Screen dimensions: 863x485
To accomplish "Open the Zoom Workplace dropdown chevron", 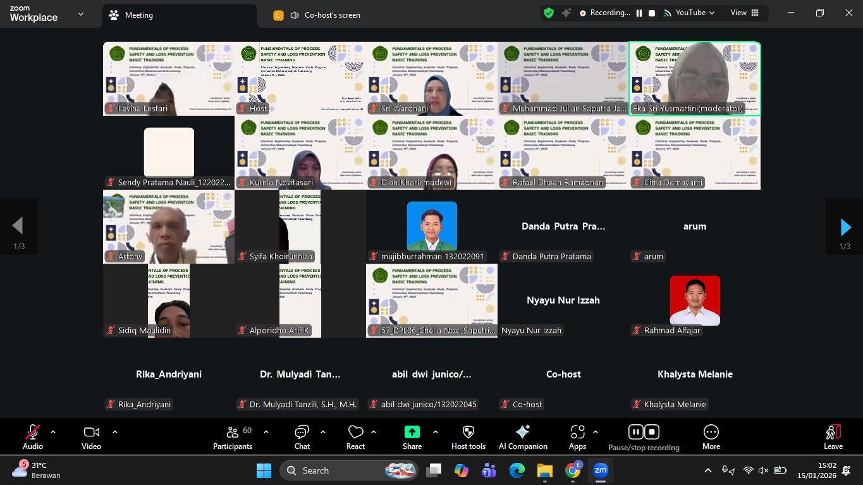I will [80, 15].
